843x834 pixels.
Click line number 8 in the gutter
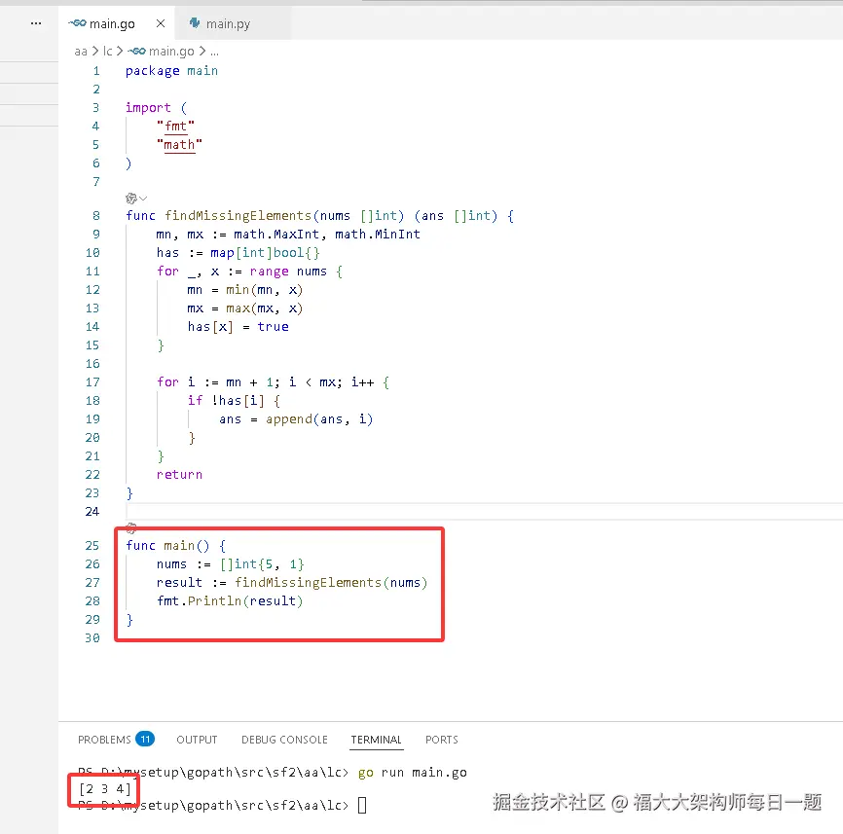coord(95,216)
